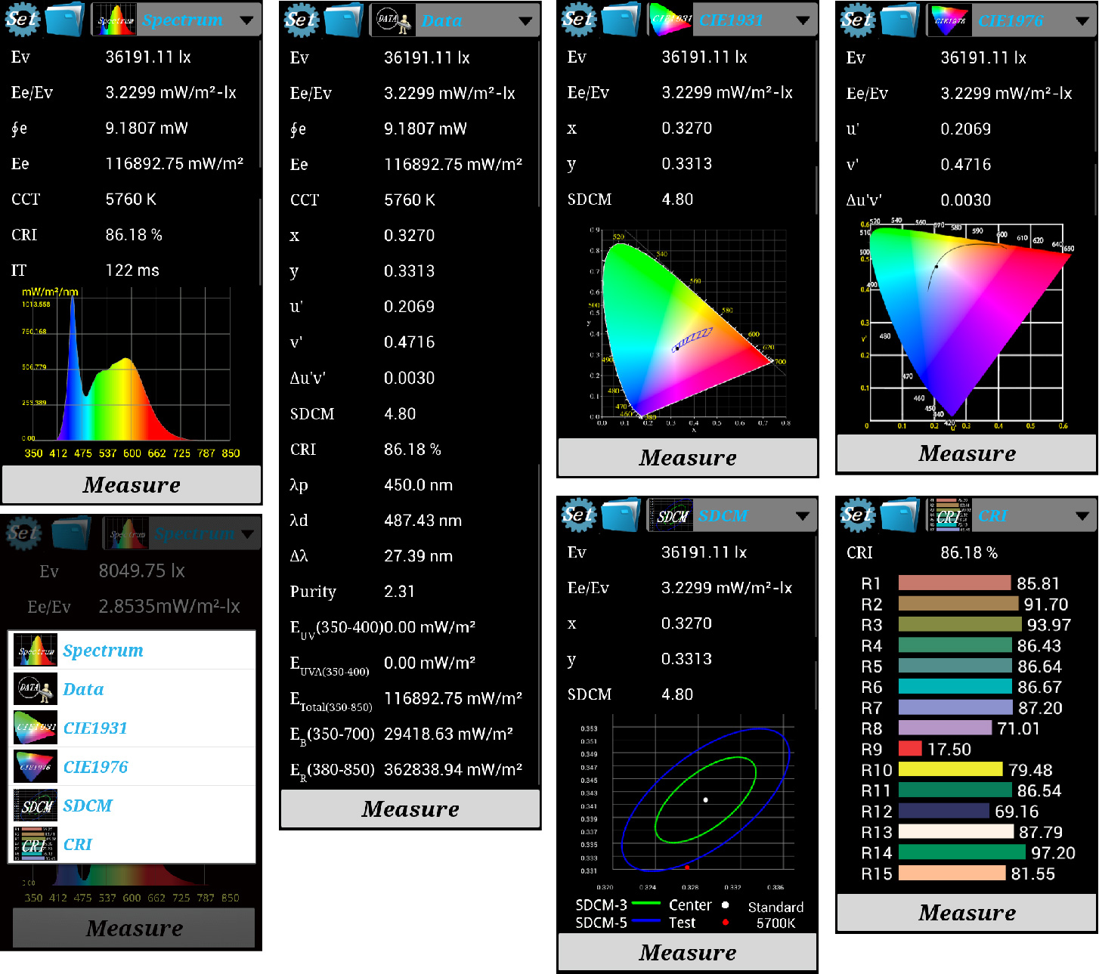Click the white center point in the SDCM ellipse plot
The width and height of the screenshot is (1099, 974).
(706, 799)
